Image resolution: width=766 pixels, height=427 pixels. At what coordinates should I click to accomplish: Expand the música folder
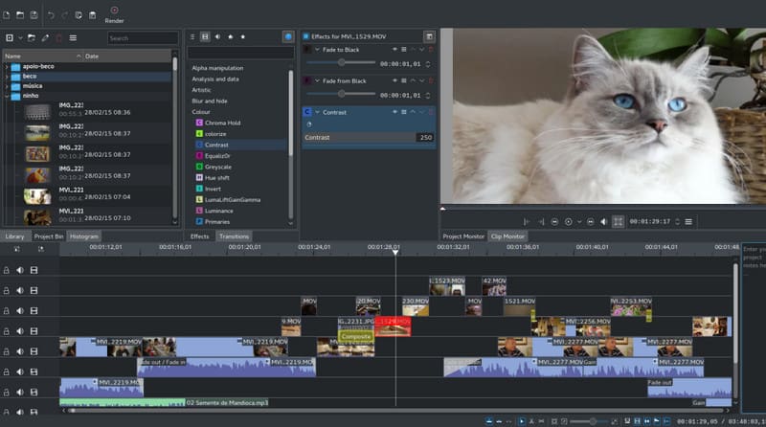click(x=7, y=86)
